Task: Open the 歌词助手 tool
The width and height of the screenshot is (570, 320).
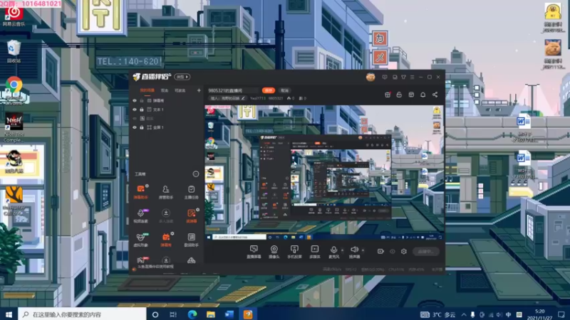Action: [191, 240]
